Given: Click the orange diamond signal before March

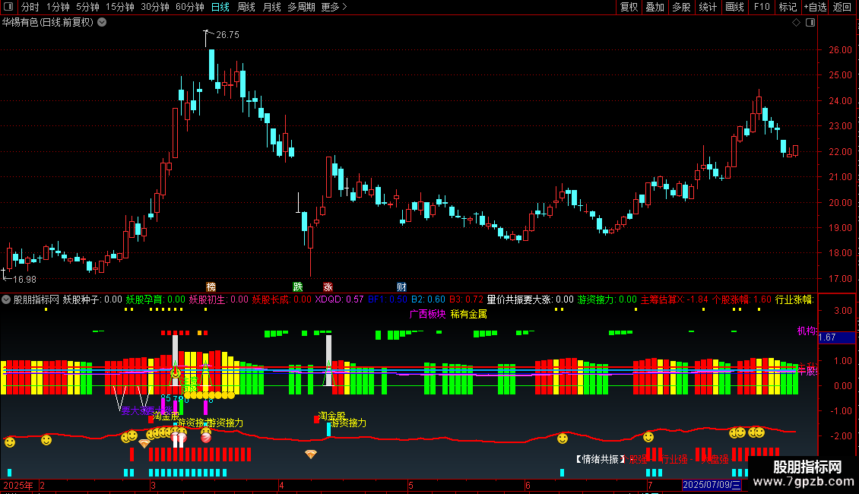Looking at the screenshot, I should pyautogui.click(x=144, y=443).
